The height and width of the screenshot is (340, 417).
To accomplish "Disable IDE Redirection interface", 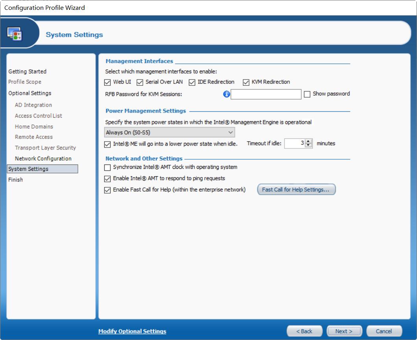I will (x=192, y=82).
